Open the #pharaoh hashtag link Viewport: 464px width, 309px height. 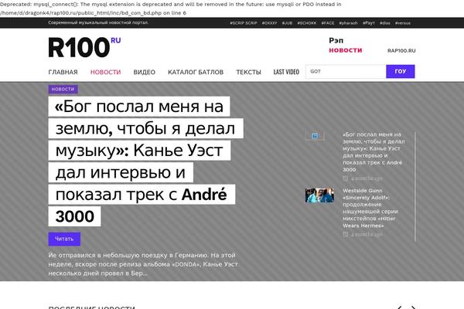pyautogui.click(x=348, y=23)
